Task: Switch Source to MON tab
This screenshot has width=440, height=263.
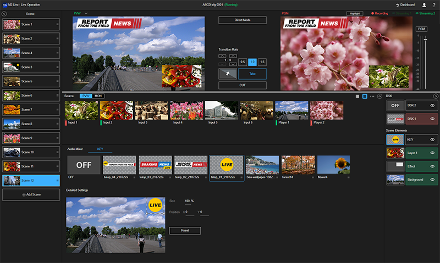Action: pos(98,96)
